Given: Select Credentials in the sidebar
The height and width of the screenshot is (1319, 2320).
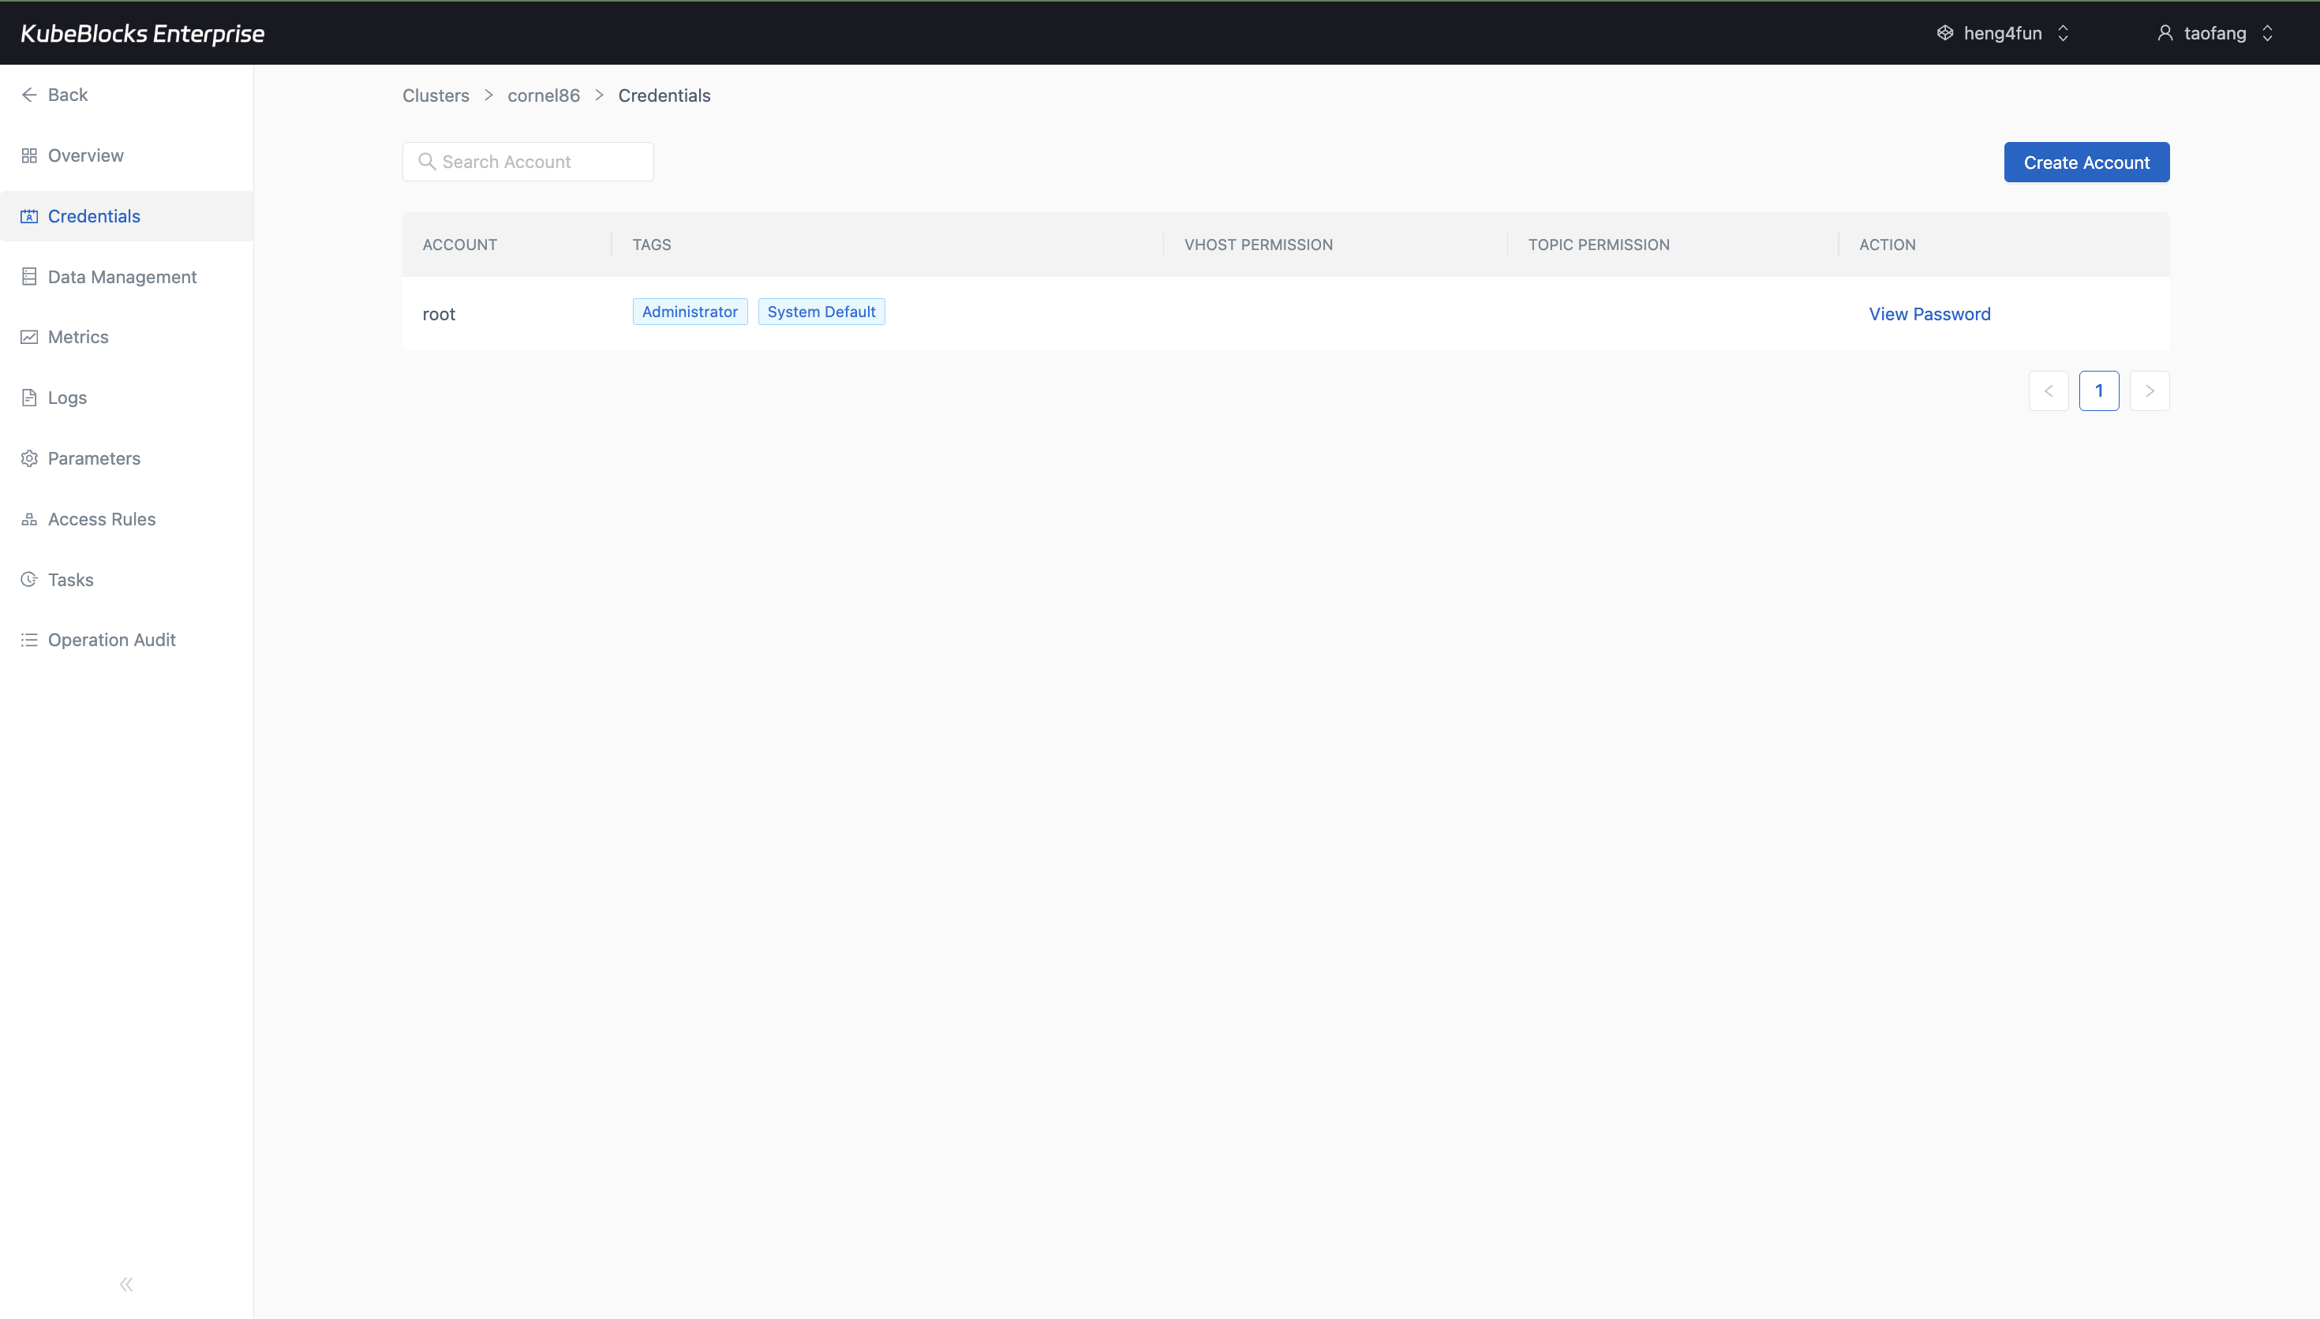Looking at the screenshot, I should 127,216.
